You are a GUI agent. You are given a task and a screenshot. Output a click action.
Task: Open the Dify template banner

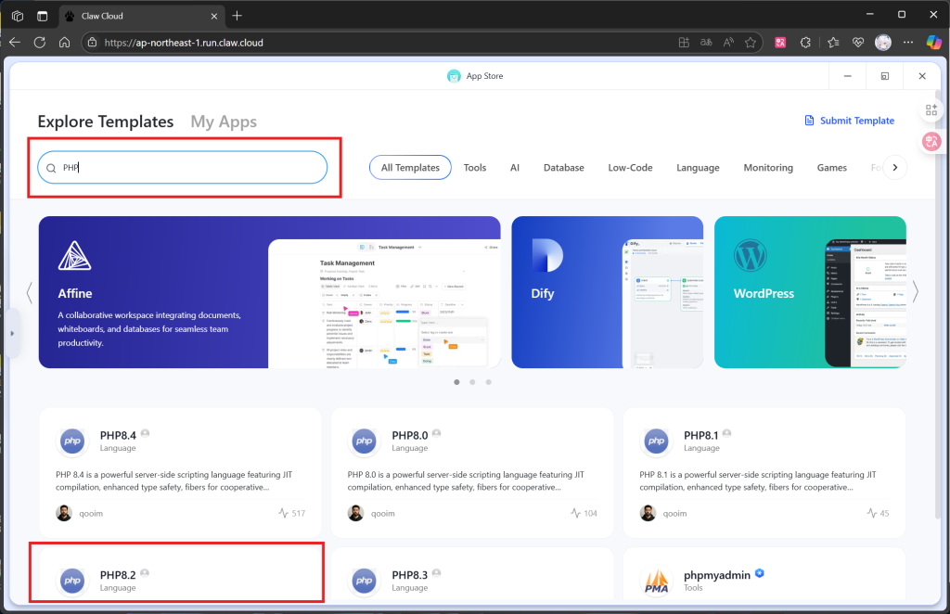pos(607,292)
